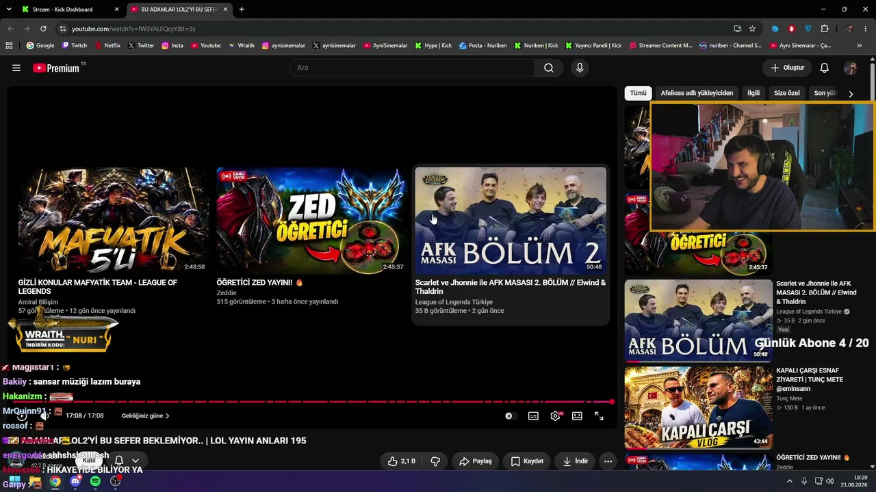Close the YouTube browser tab

225,10
